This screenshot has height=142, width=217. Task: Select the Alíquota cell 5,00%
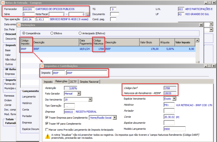pos(167,49)
